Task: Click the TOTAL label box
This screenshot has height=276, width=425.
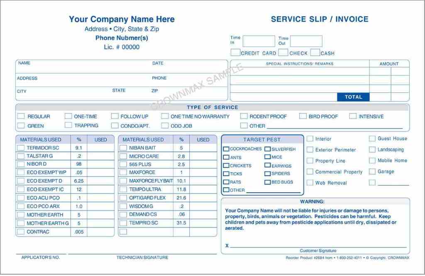Action: click(353, 97)
